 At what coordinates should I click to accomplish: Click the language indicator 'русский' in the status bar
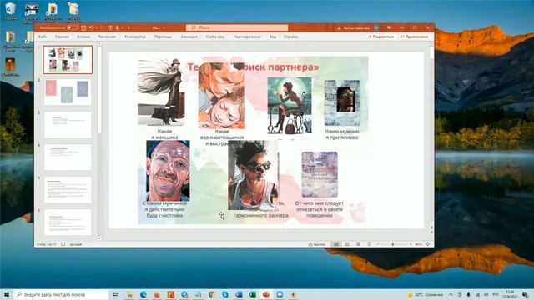point(76,244)
